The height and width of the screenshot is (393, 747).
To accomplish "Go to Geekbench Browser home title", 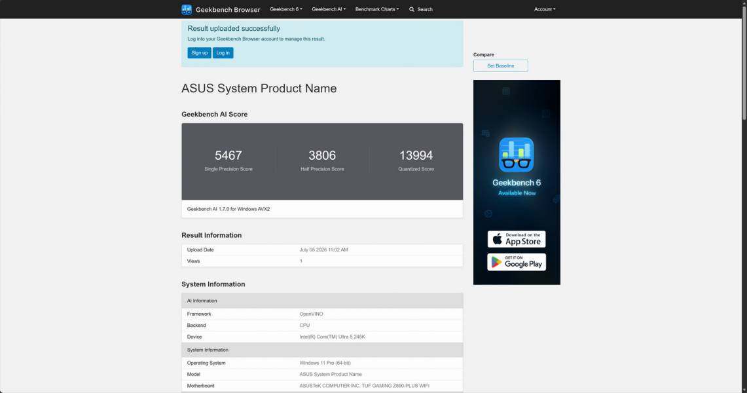I will (228, 10).
